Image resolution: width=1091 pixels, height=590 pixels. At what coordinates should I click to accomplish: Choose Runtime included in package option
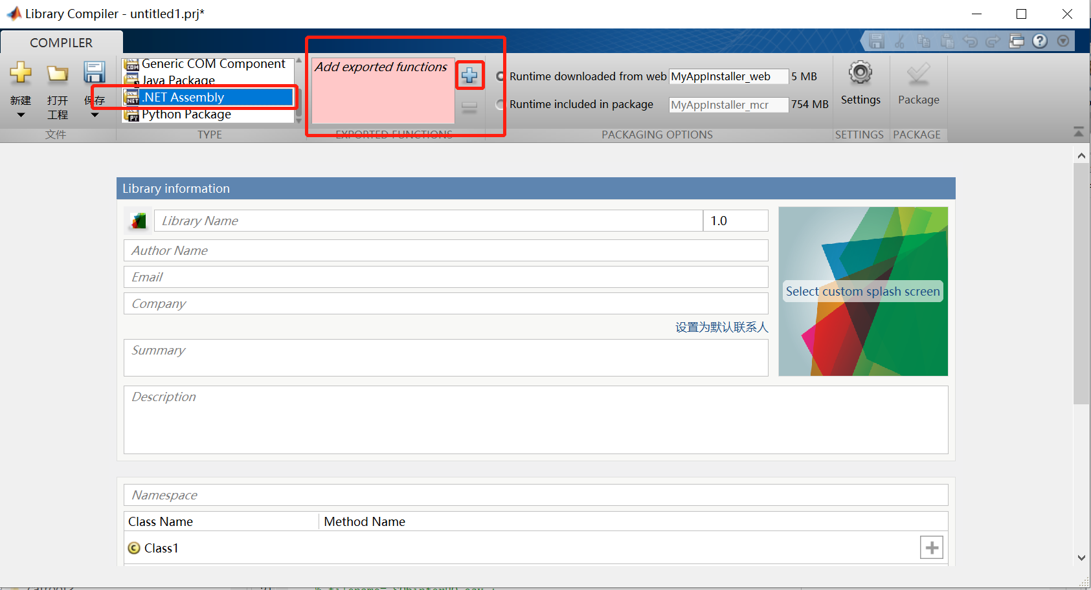click(x=501, y=104)
